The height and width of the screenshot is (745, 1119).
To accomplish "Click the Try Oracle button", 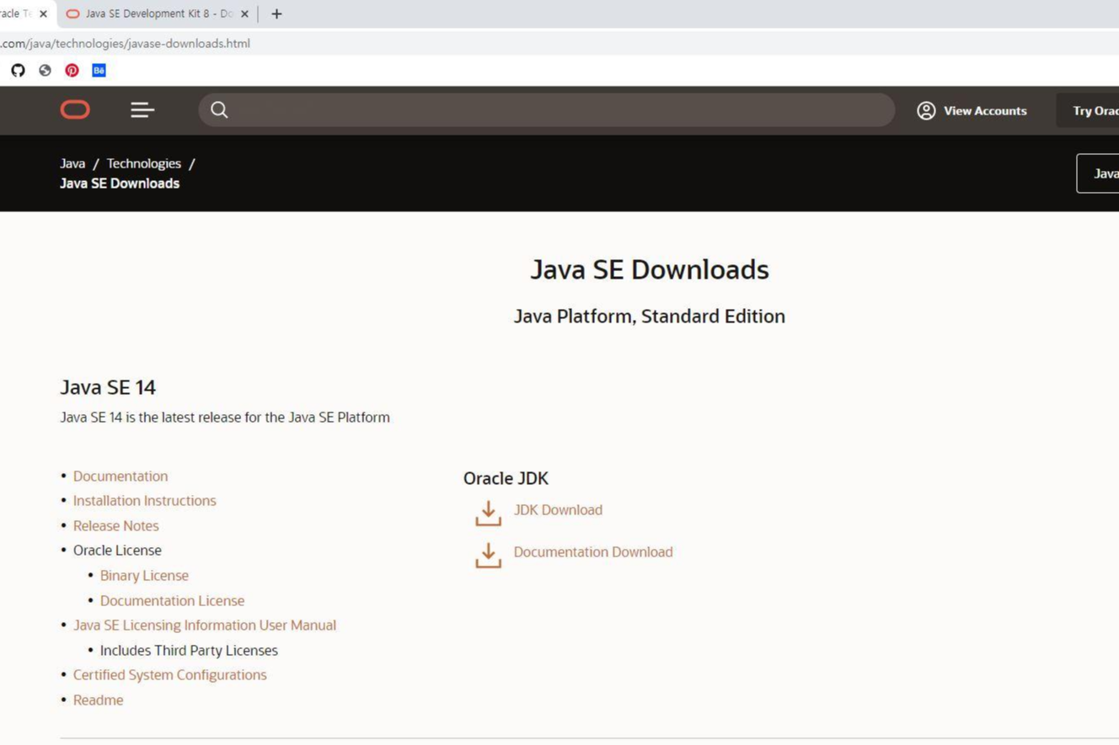I will pyautogui.click(x=1088, y=111).
